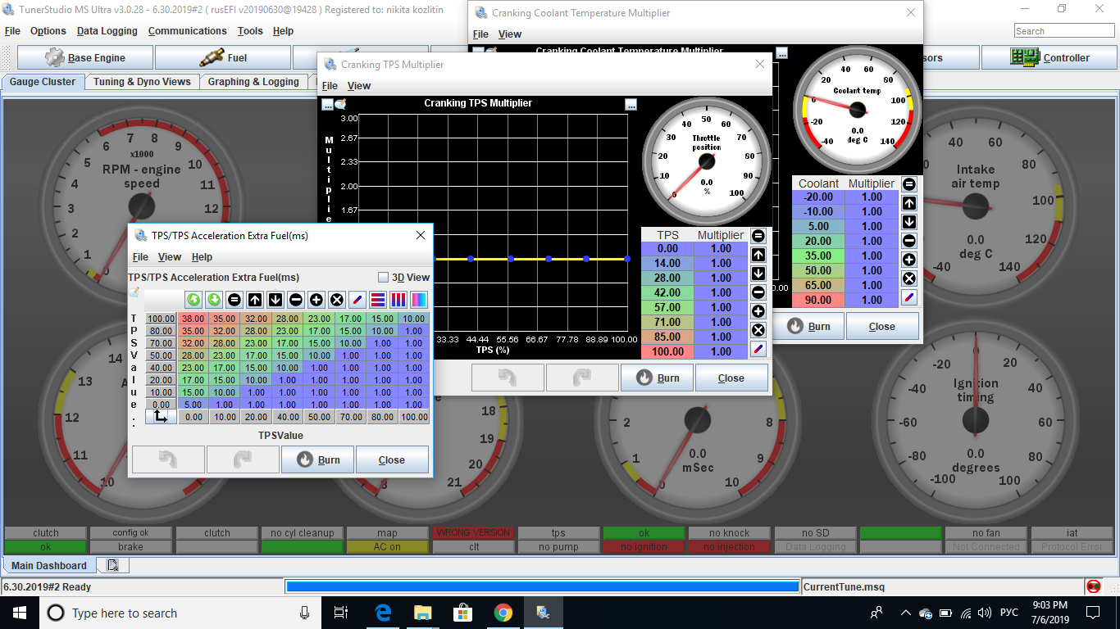Screen dimensions: 1120x629
Task: Click the blue progress bar in status bar
Action: (x=542, y=586)
